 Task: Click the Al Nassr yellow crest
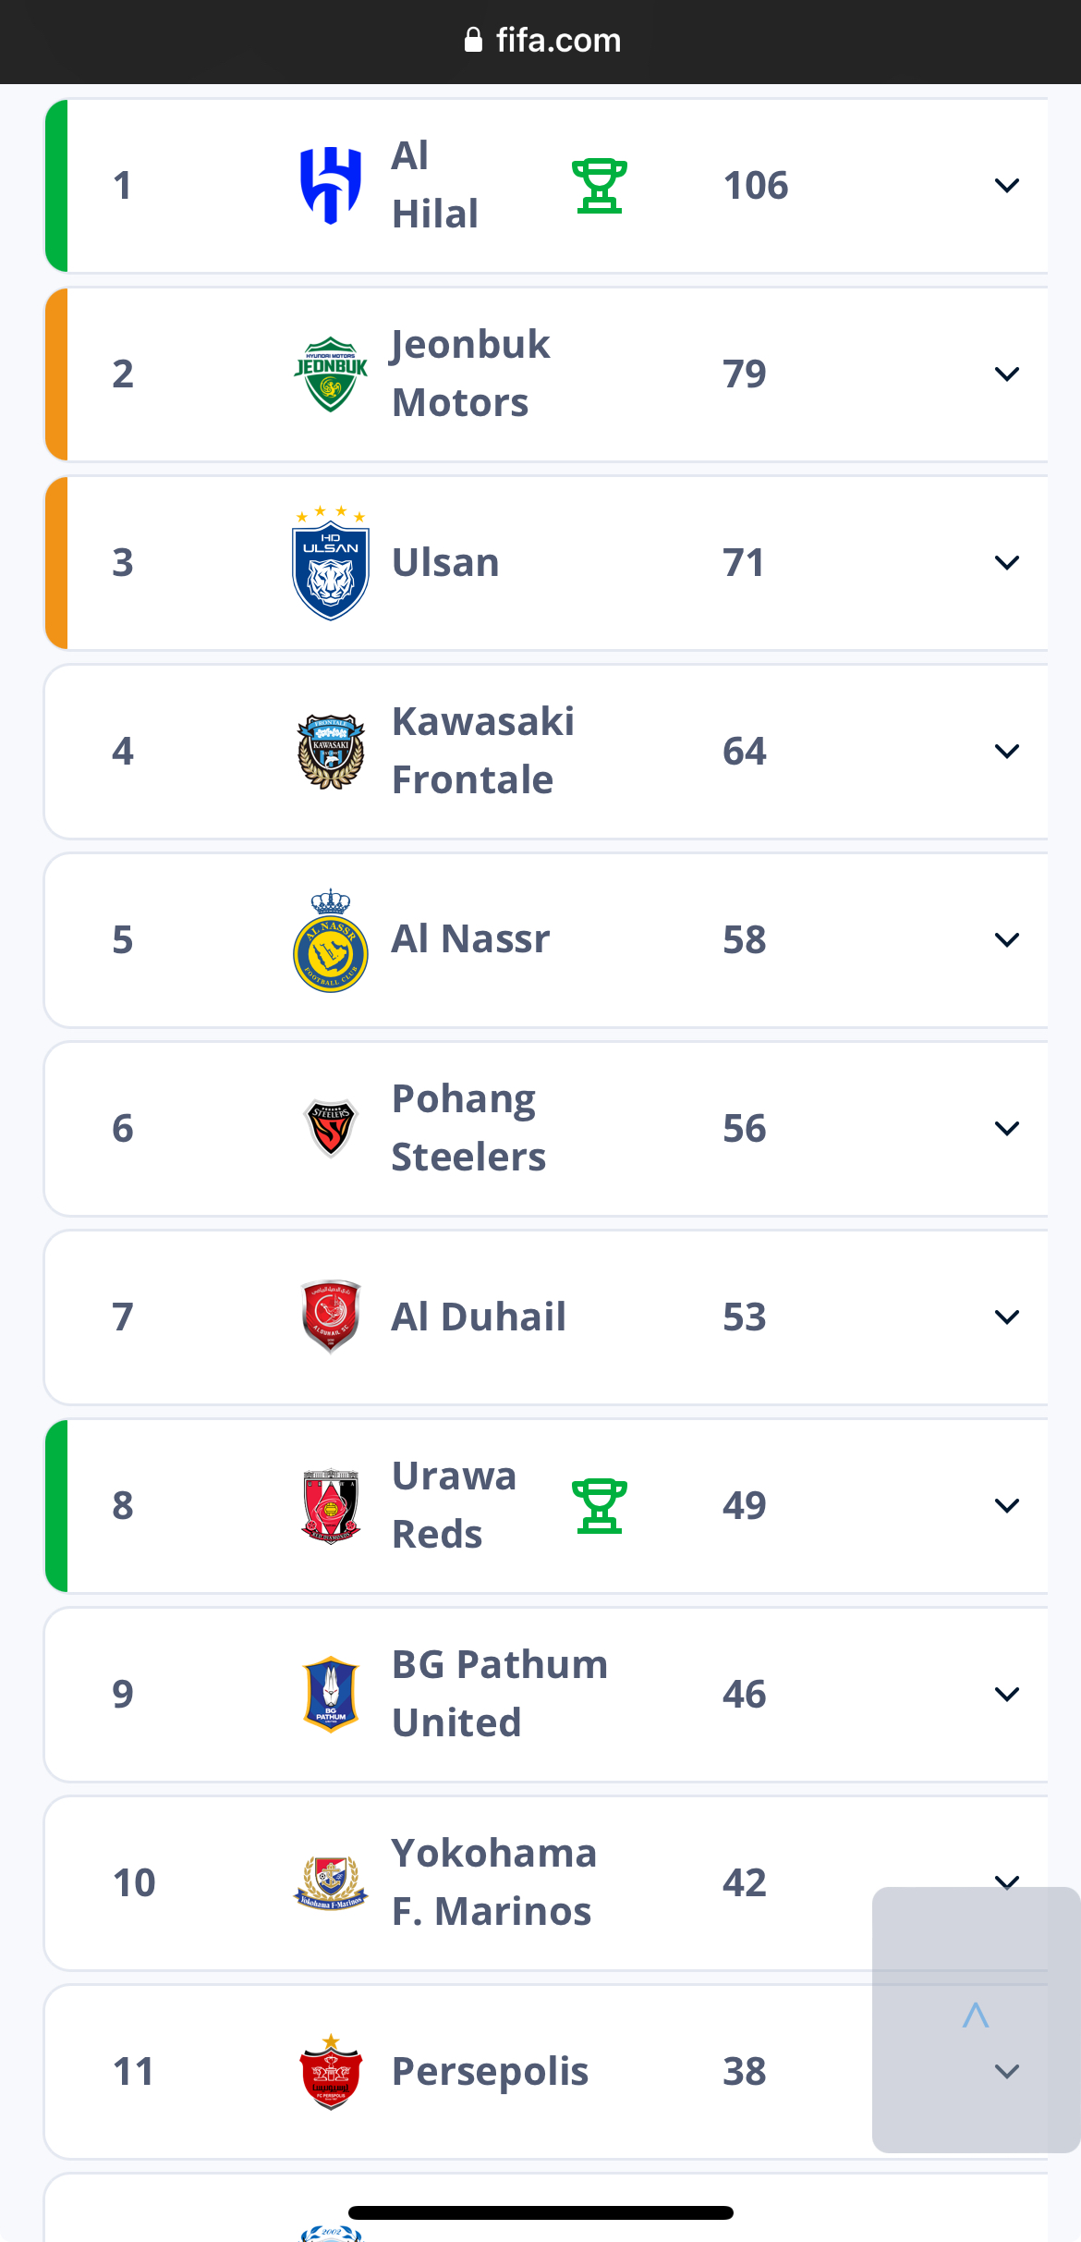coord(331,940)
